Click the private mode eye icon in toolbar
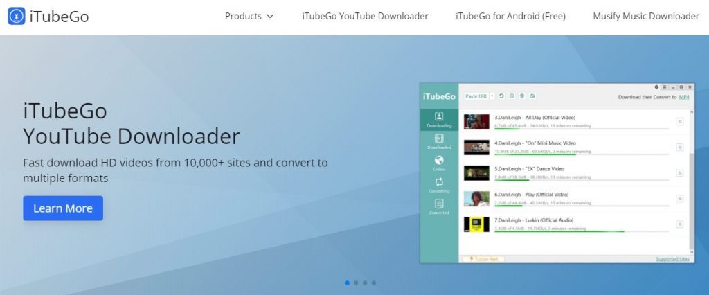 point(532,96)
